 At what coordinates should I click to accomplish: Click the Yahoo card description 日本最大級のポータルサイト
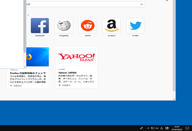[76, 79]
